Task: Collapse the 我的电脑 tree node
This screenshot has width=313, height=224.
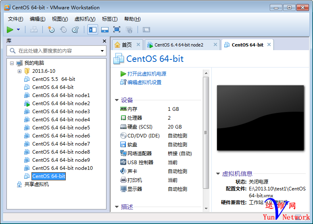Action: tap(12, 63)
